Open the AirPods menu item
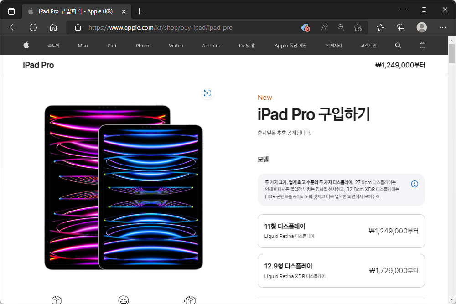 pyautogui.click(x=211, y=46)
